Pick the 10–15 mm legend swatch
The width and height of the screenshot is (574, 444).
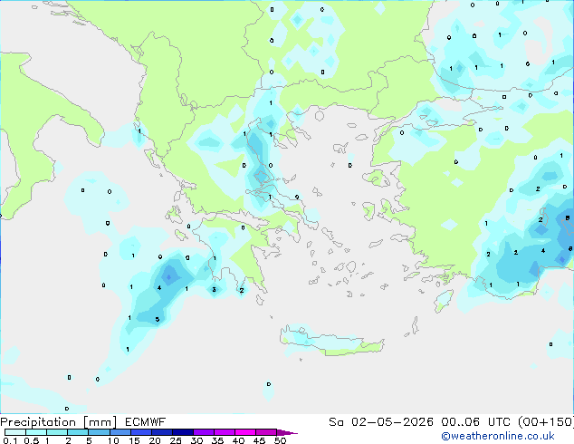click(120, 432)
